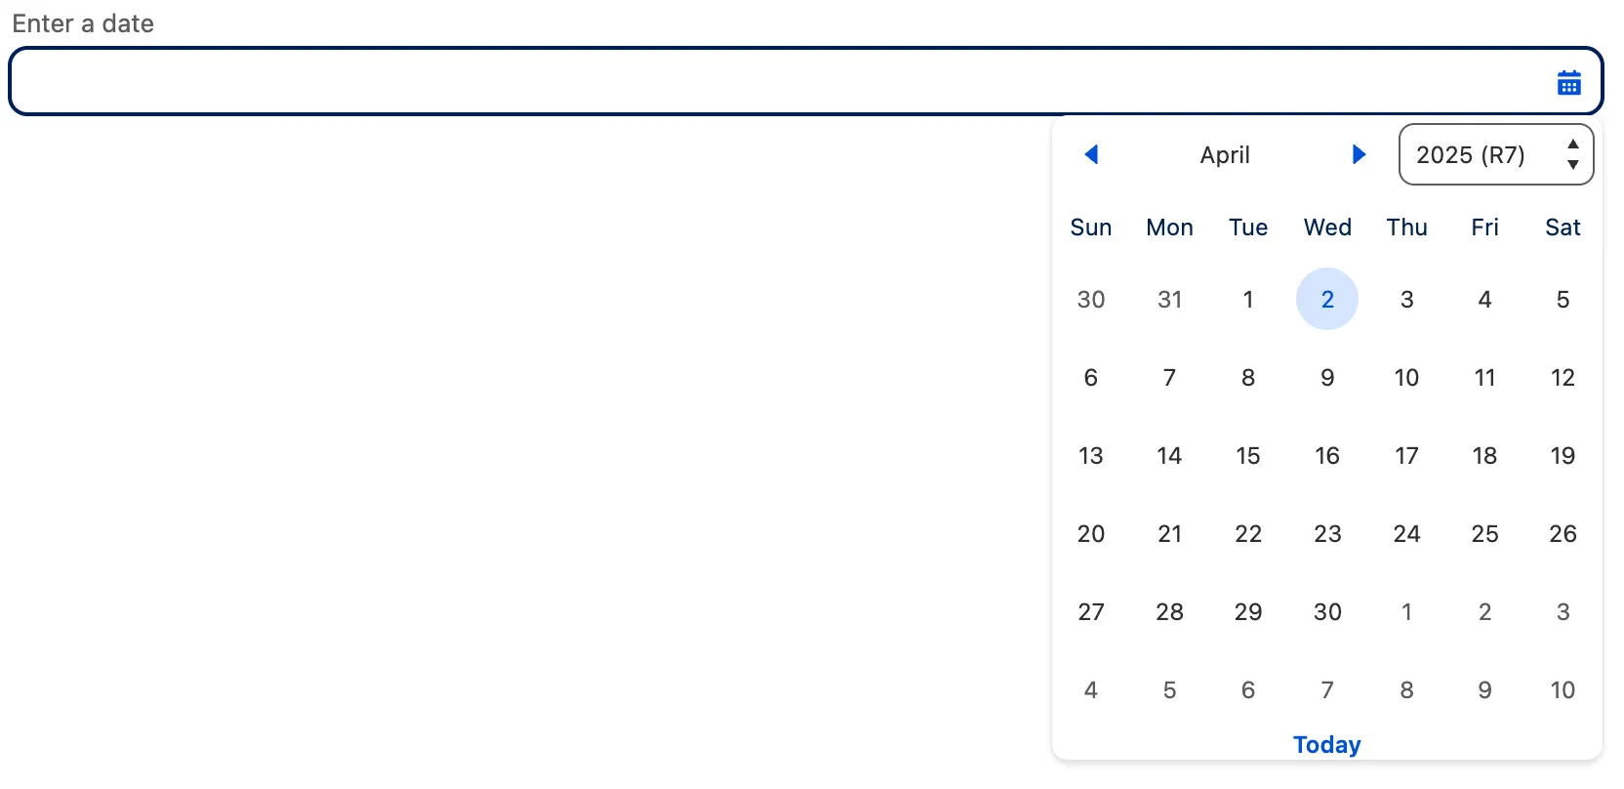Open the 2025 (R7) year dropdown
The width and height of the screenshot is (1624, 789).
click(x=1495, y=154)
